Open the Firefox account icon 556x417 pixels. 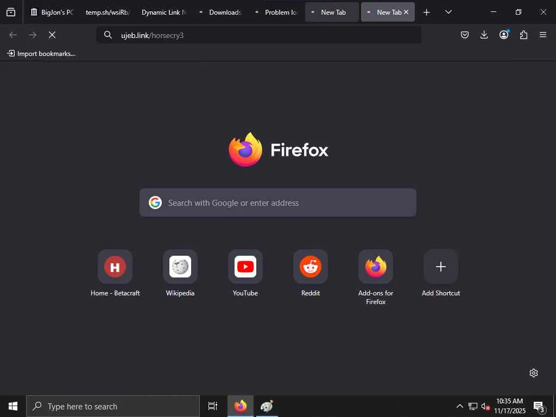[x=504, y=35]
